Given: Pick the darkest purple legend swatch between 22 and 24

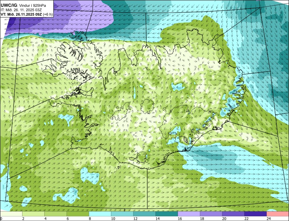Looking at the screenshot, I should tap(255, 214).
